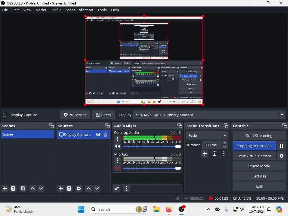
Task: Add a new source with plus icon
Action: 61,188
